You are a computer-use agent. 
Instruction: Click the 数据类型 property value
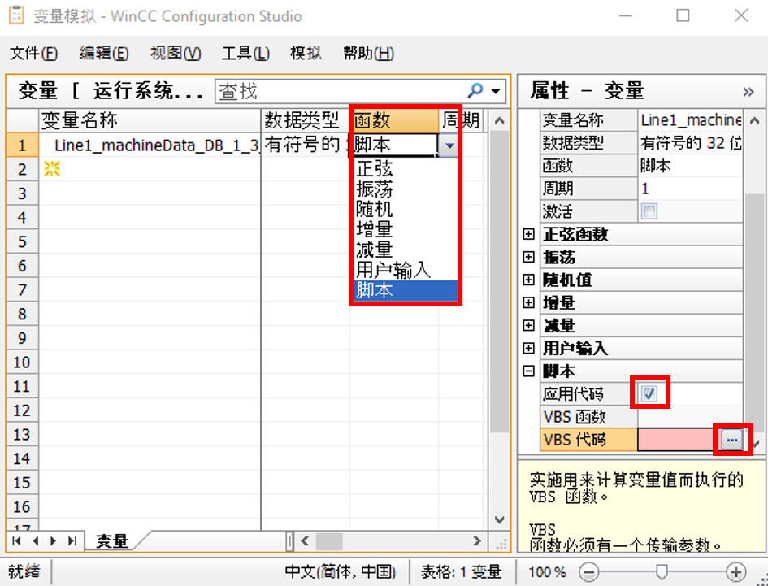pyautogui.click(x=690, y=142)
